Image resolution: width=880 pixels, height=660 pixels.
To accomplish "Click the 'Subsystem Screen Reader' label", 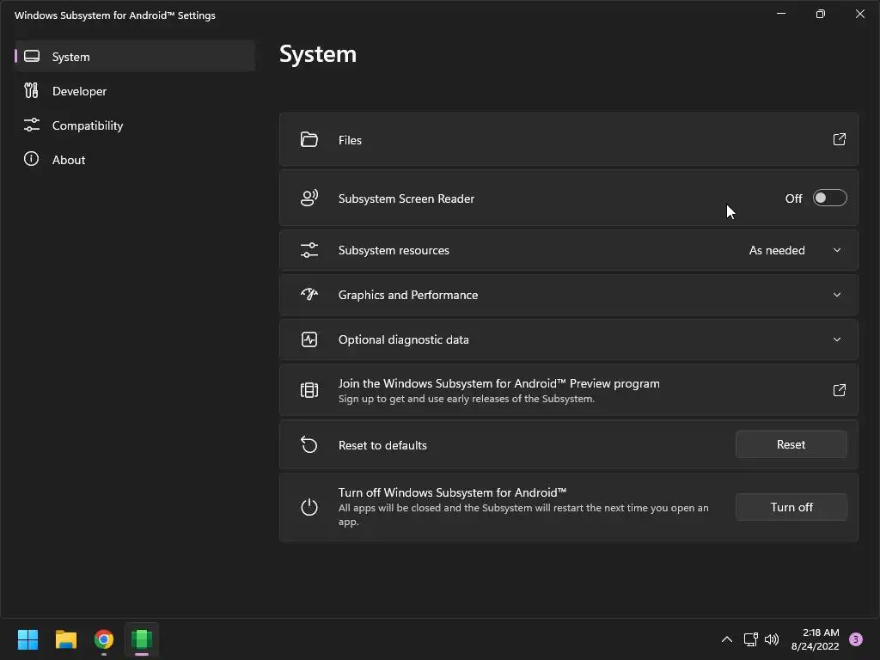I will [x=406, y=199].
